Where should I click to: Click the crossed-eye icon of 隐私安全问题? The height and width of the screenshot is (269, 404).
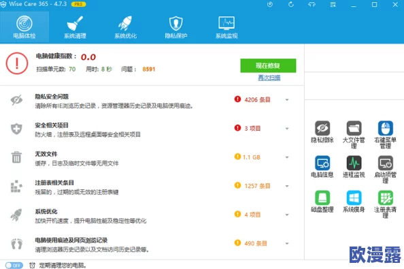pos(16,100)
